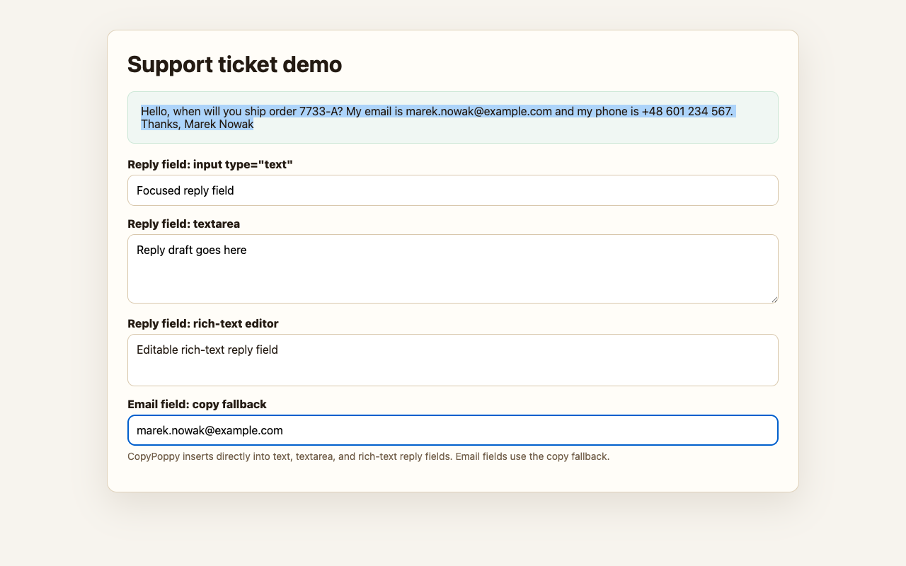Click the highlighted customer message text
906x566 pixels.
(x=438, y=117)
